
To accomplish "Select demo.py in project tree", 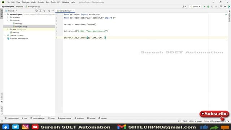I will [18, 23].
